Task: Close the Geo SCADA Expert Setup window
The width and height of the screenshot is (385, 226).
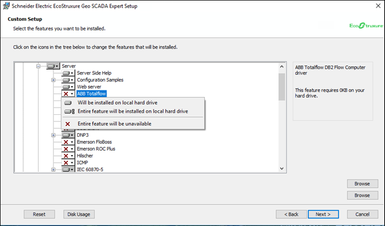Action: coord(378,5)
